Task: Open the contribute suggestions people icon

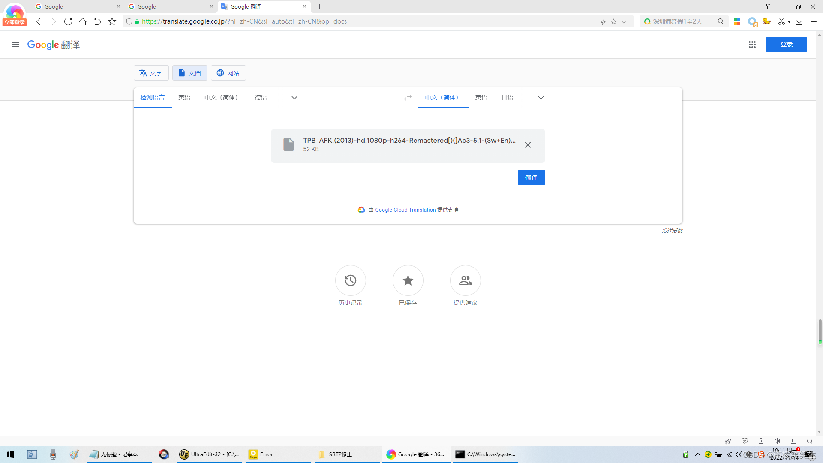Action: pos(465,280)
